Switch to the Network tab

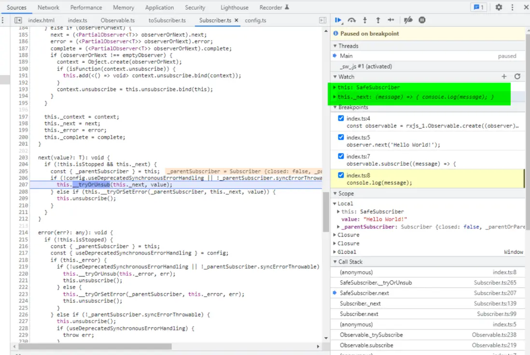(48, 7)
